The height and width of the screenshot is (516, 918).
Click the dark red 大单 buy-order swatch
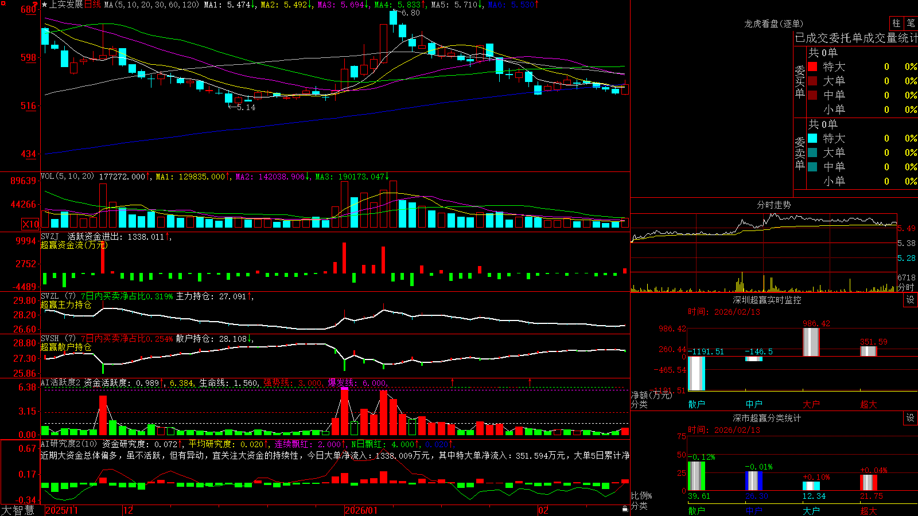point(812,81)
